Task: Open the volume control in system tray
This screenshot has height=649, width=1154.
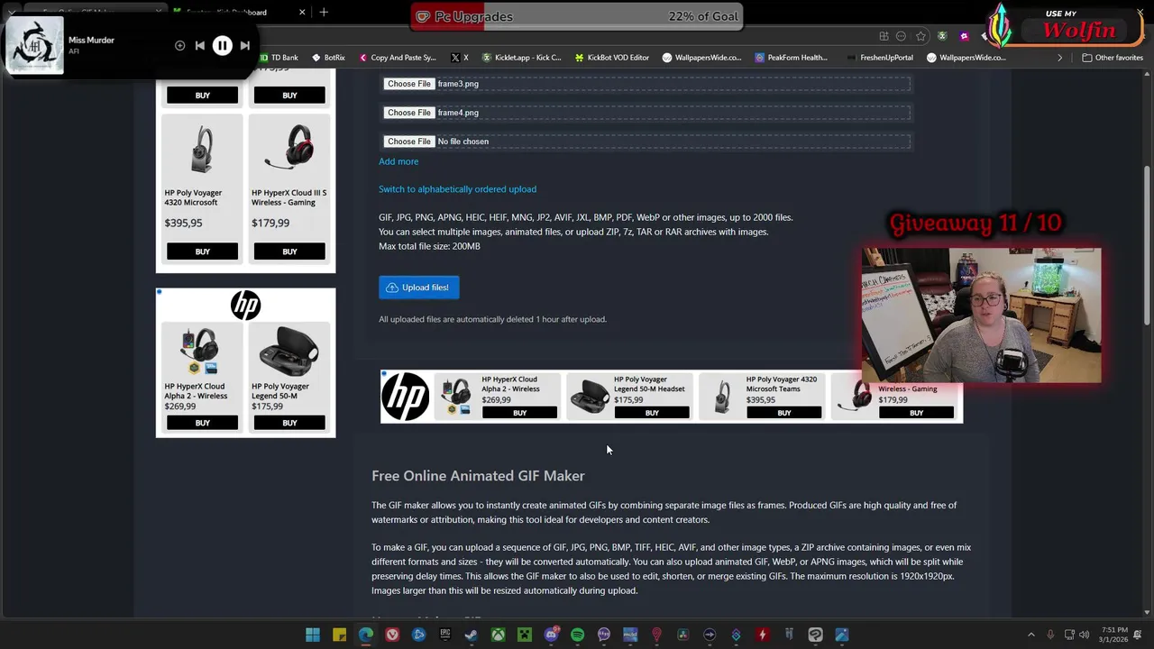Action: click(1084, 635)
